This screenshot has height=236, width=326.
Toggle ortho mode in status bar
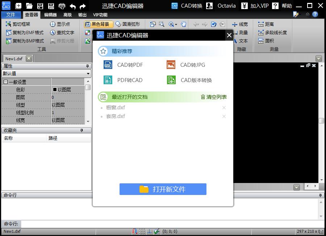click(149, 231)
